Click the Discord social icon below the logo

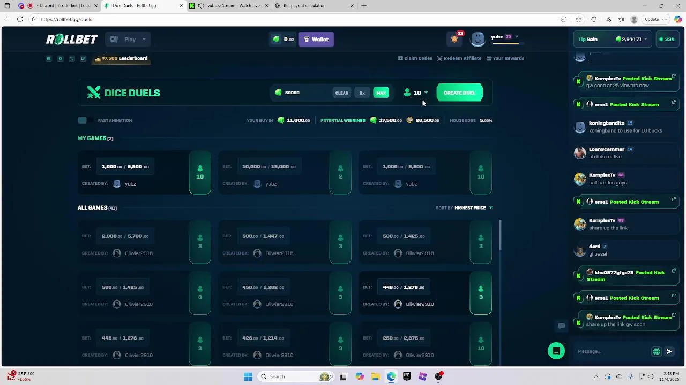pyautogui.click(x=49, y=59)
